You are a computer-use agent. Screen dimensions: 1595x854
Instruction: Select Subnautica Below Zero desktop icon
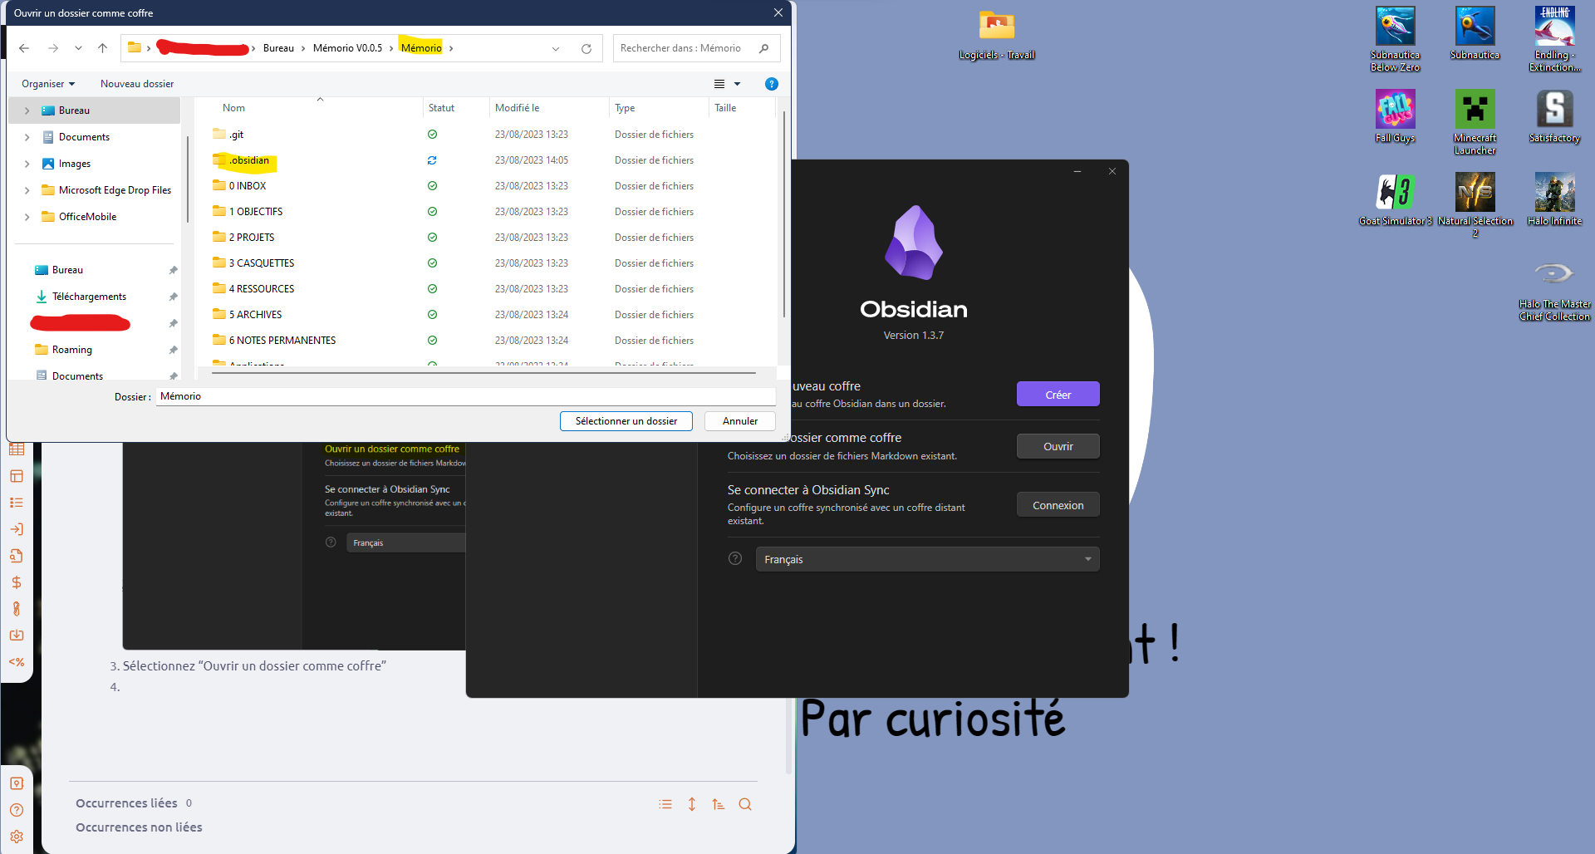pyautogui.click(x=1395, y=39)
